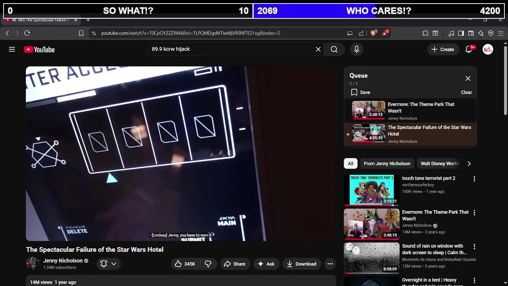Open the recommended Evermore video title
This screenshot has width=508, height=286.
[x=435, y=215]
